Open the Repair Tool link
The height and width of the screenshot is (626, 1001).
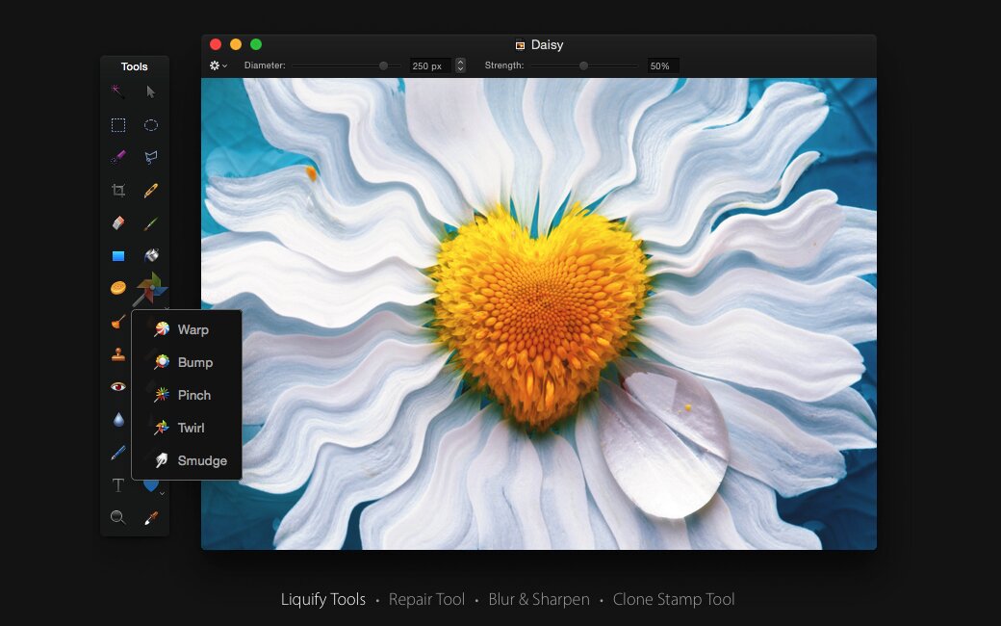[426, 599]
